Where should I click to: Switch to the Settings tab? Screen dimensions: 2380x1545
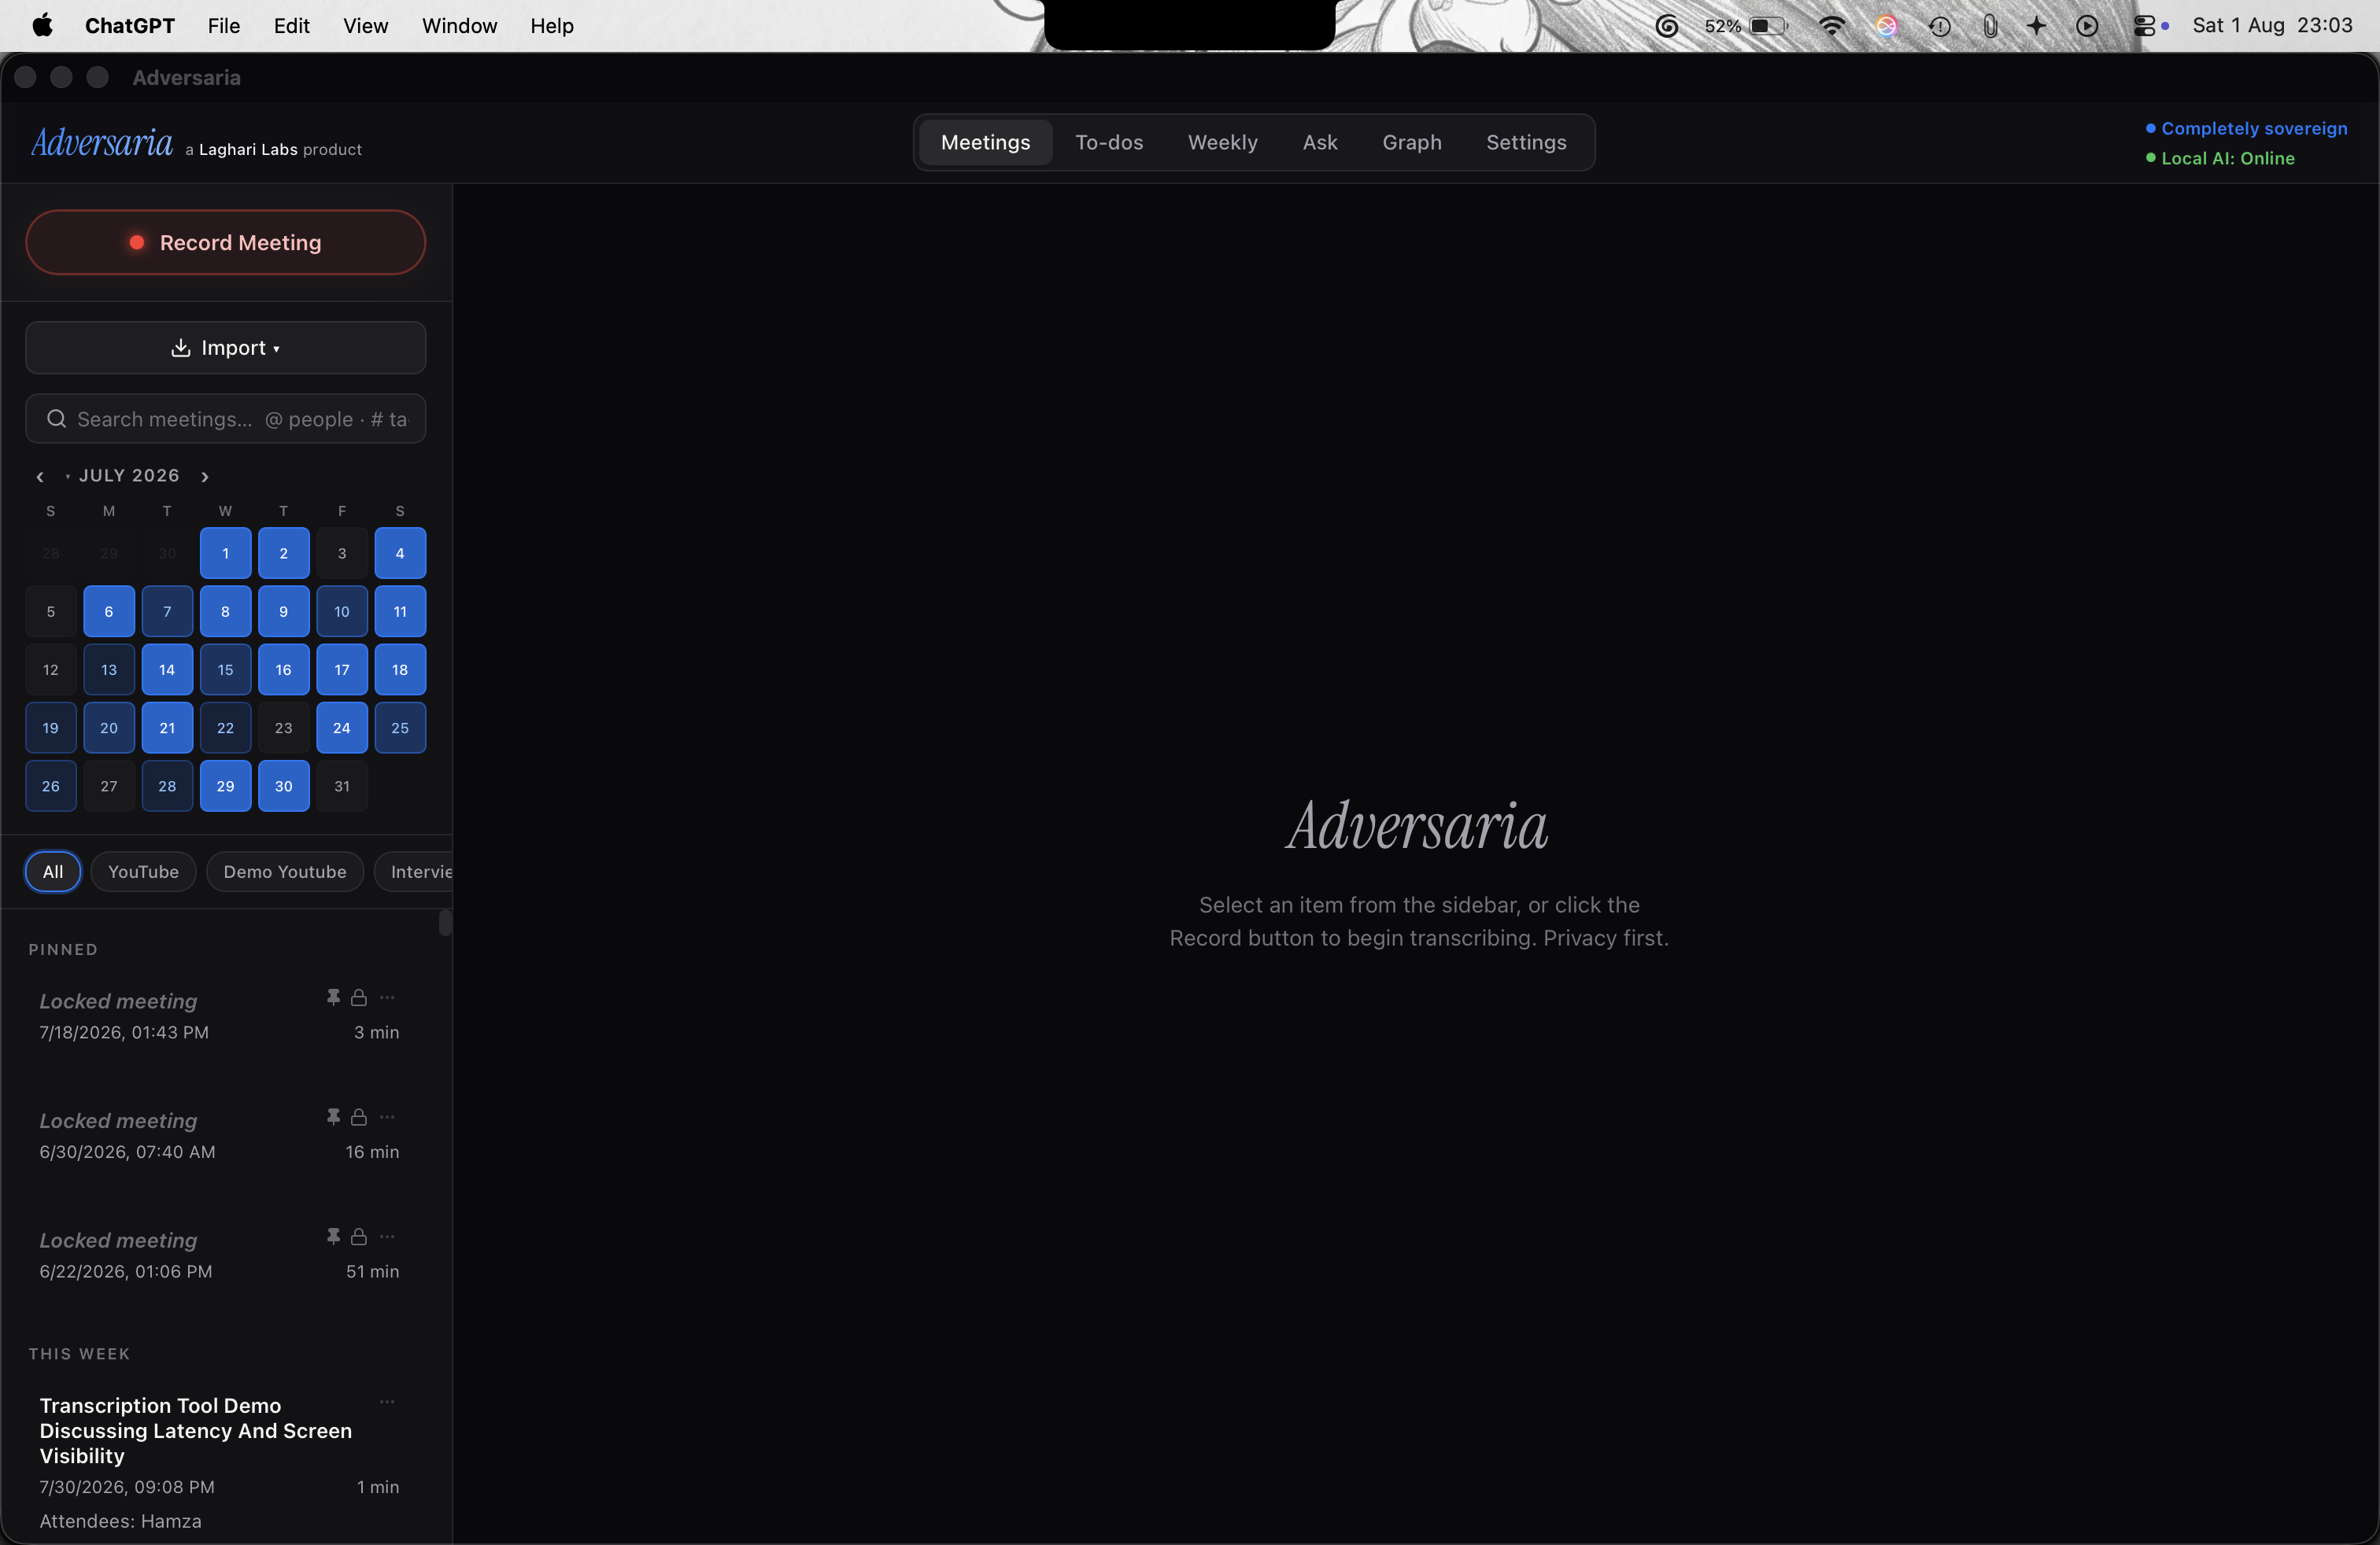click(1526, 143)
